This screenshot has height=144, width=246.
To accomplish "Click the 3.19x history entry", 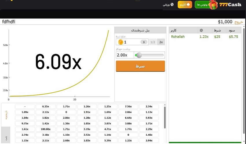I will pos(87,129).
